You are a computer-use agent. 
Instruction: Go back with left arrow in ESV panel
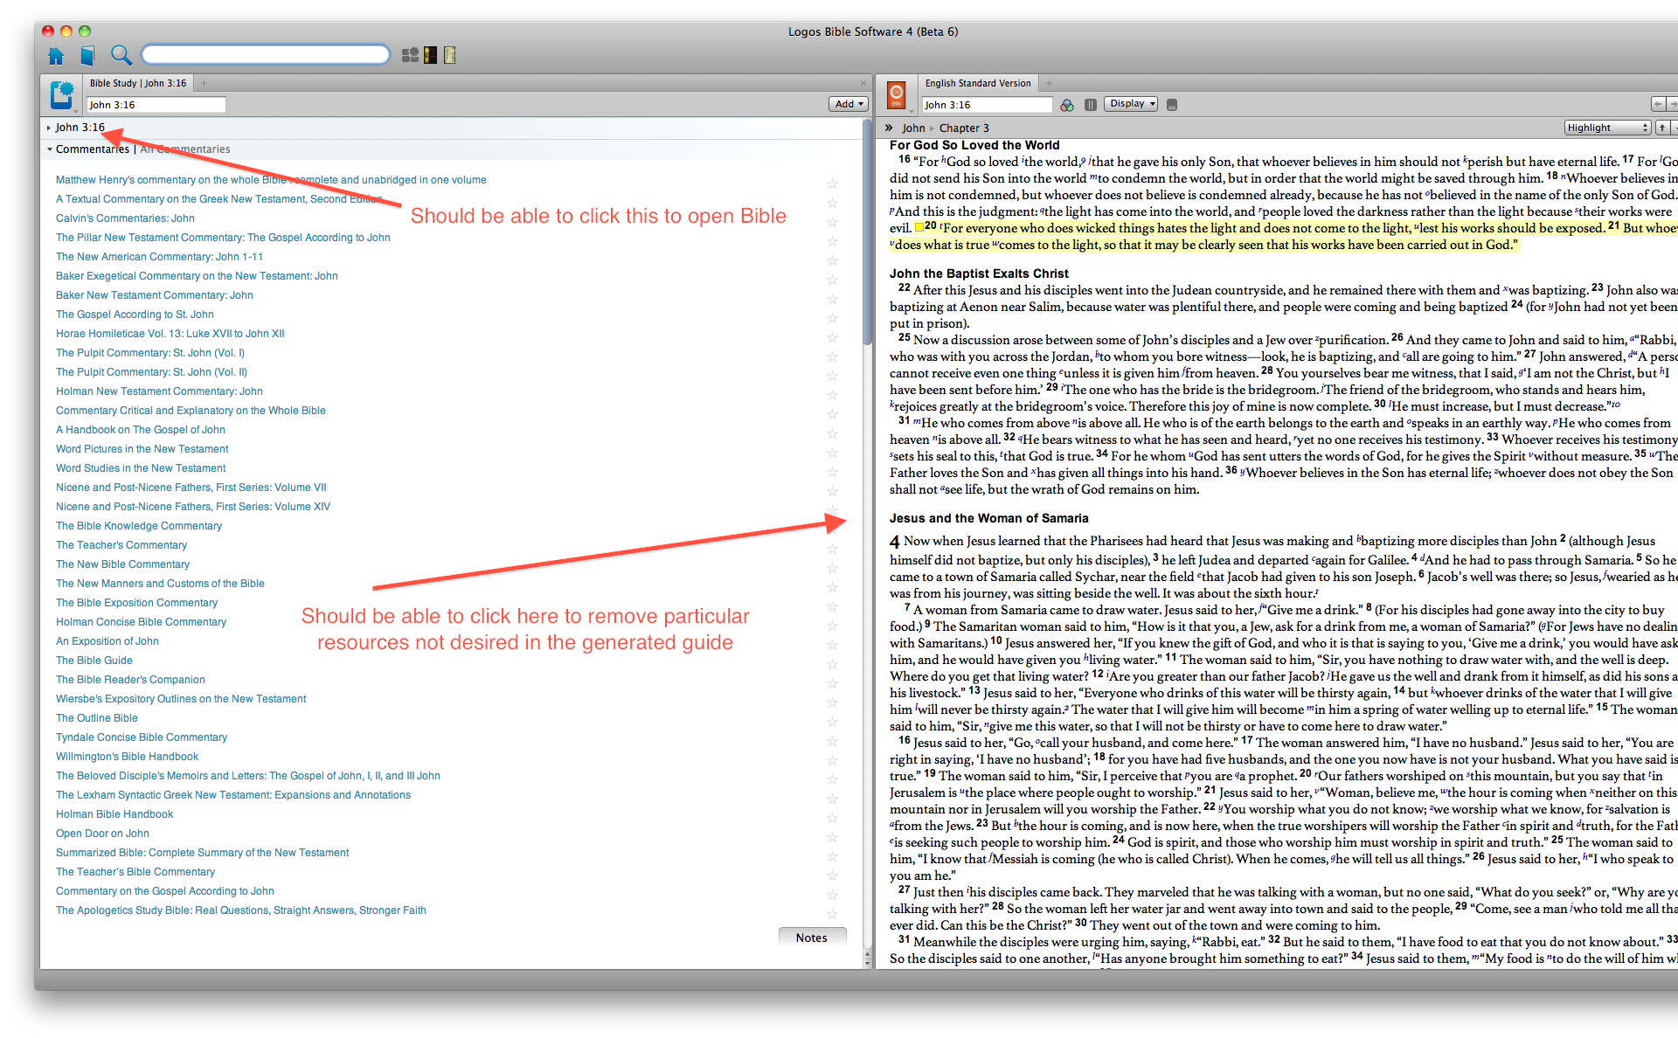[1657, 104]
